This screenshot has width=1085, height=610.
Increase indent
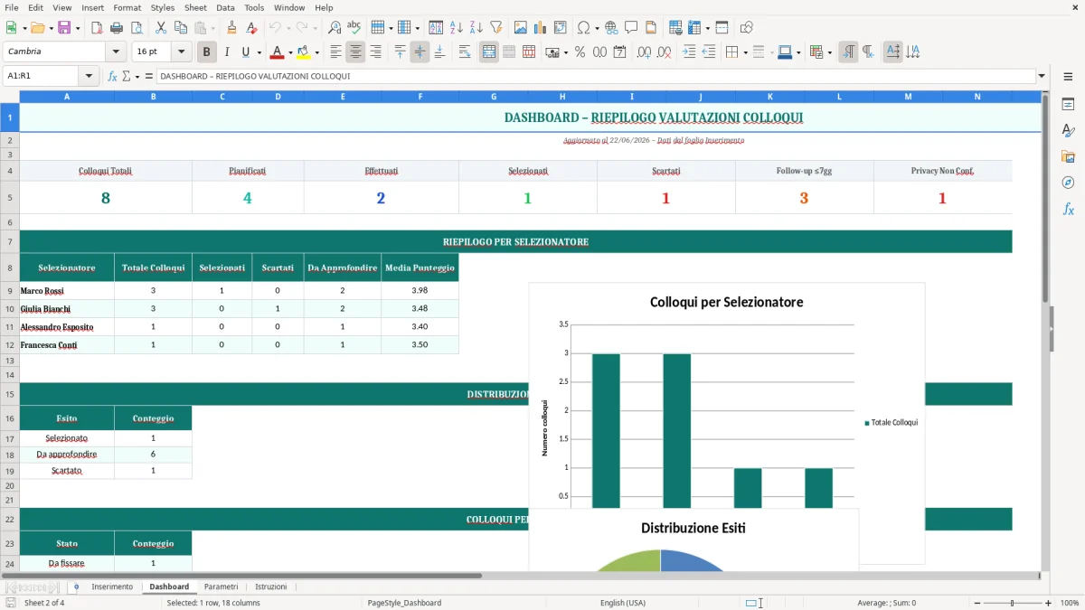point(689,52)
